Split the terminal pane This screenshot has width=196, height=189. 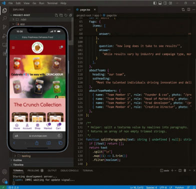click(x=180, y=170)
